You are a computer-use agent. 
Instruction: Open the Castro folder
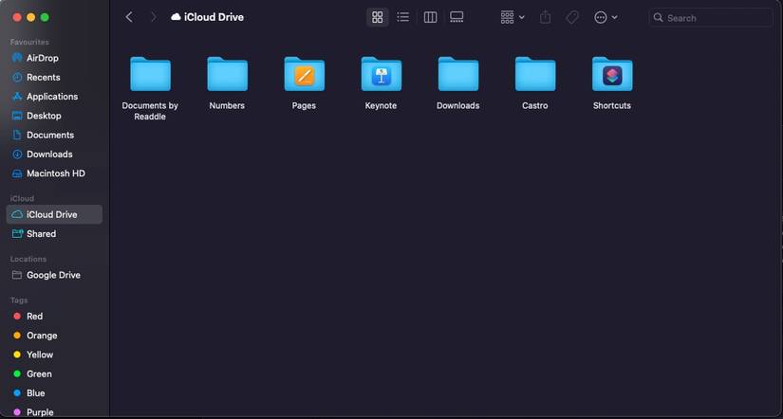tap(535, 74)
